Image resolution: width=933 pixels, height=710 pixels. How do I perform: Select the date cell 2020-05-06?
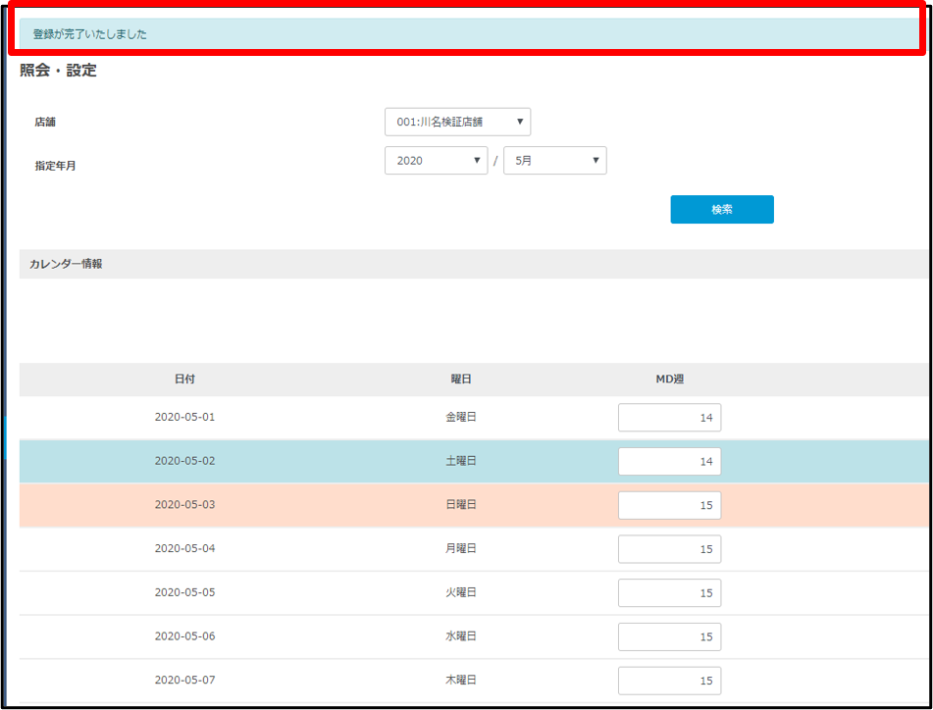coord(184,636)
